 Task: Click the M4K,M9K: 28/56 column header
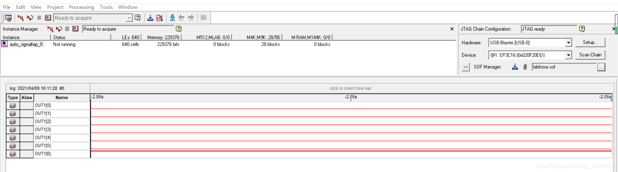click(x=257, y=37)
